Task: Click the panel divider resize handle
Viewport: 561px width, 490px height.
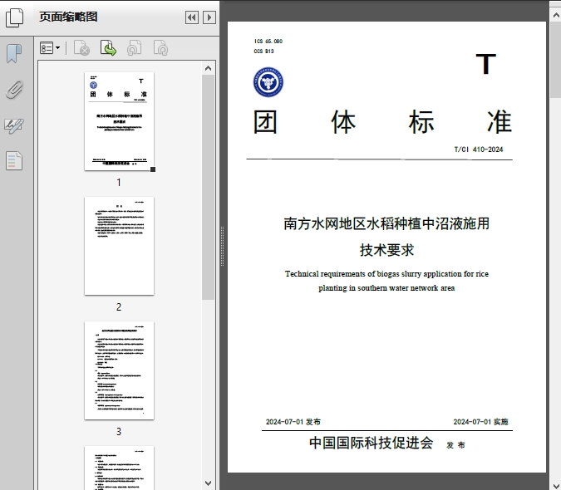Action: pyautogui.click(x=222, y=246)
